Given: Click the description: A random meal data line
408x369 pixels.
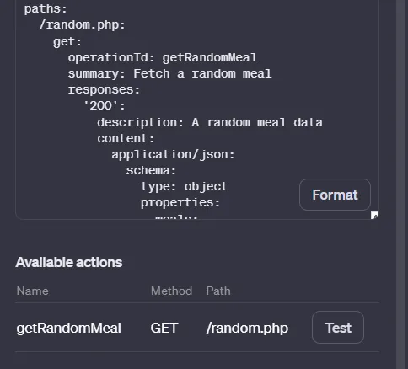Looking at the screenshot, I should [210, 122].
